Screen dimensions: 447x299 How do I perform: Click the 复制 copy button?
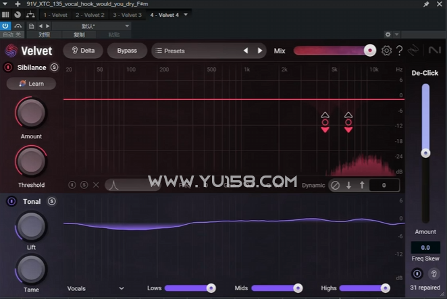(79, 35)
